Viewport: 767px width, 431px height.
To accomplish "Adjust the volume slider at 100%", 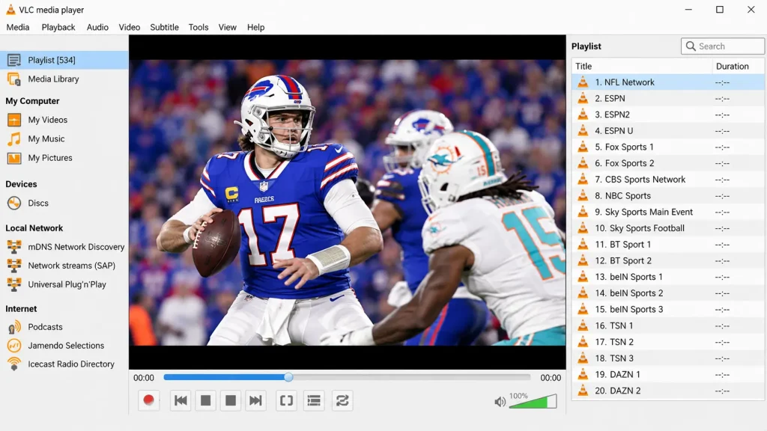I will point(533,401).
